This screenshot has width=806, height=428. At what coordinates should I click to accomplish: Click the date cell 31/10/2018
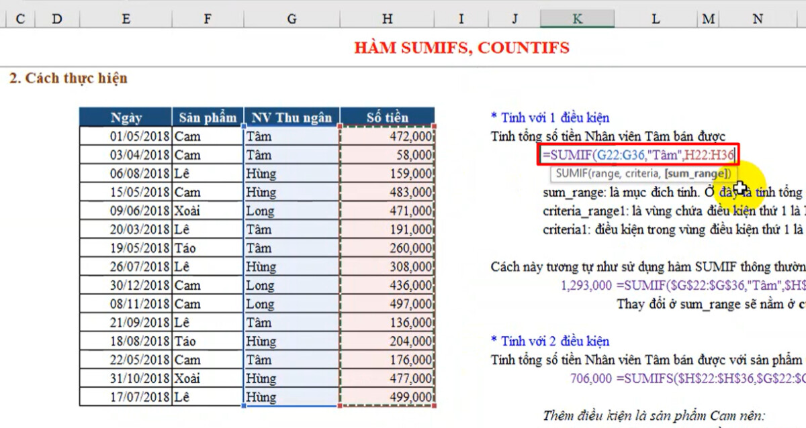(126, 378)
